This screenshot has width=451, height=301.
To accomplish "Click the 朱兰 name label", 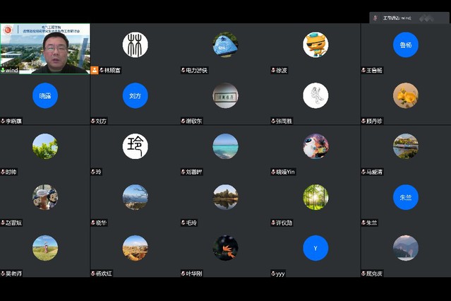I will (373, 223).
